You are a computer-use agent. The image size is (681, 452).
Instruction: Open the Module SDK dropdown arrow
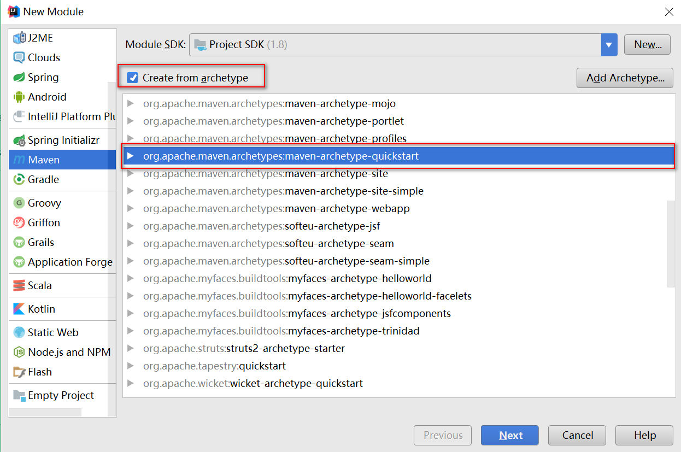(x=609, y=45)
